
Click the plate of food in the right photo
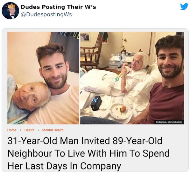(x=120, y=111)
